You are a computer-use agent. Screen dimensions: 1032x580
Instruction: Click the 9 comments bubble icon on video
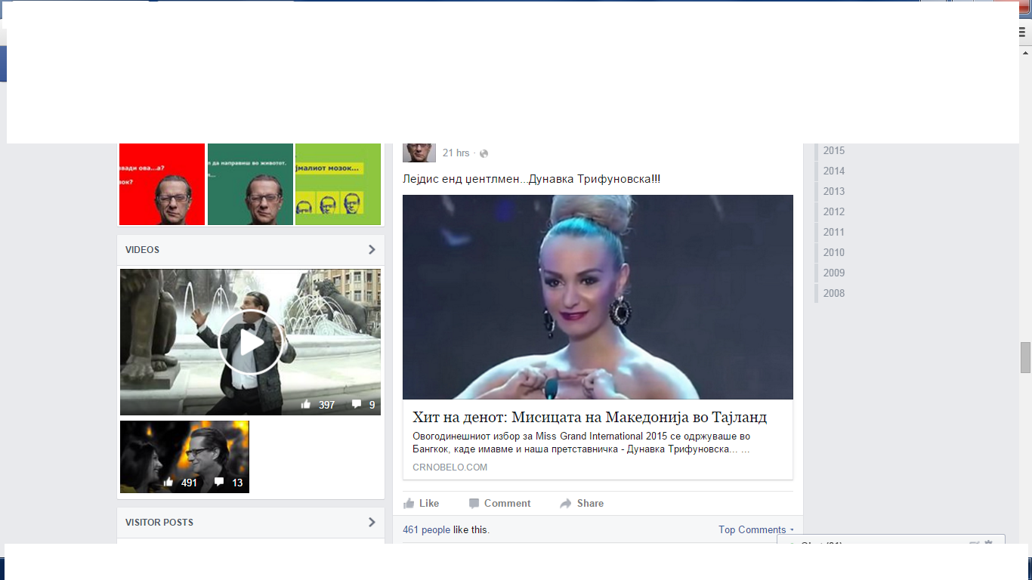pyautogui.click(x=357, y=405)
